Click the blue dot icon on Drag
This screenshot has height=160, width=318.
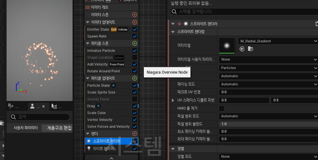click(x=98, y=106)
